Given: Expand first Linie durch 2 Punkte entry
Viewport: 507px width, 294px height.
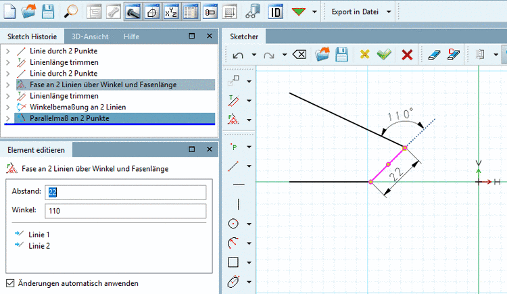Looking at the screenshot, I should pos(8,51).
